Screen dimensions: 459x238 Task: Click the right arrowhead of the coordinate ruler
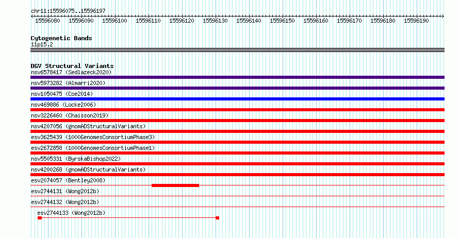pyautogui.click(x=443, y=16)
